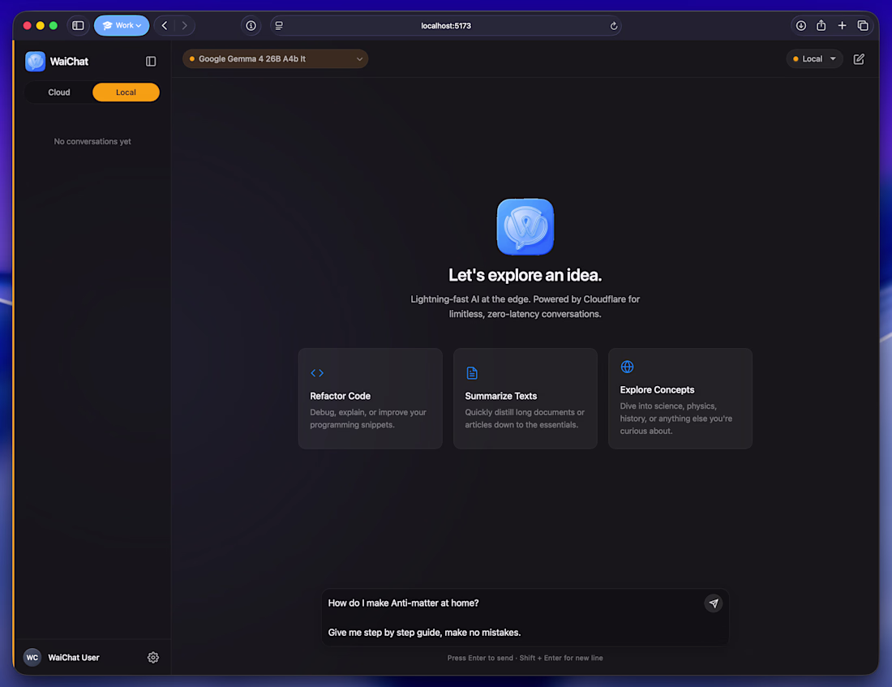Viewport: 892px width, 687px height.
Task: Click the Explore Concepts globe icon
Action: tap(627, 367)
